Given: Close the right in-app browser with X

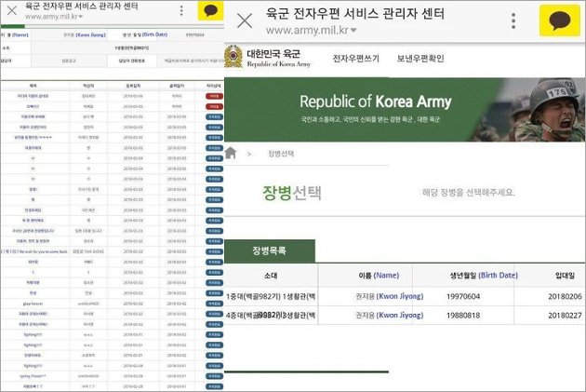Looking at the screenshot, I should click(245, 20).
